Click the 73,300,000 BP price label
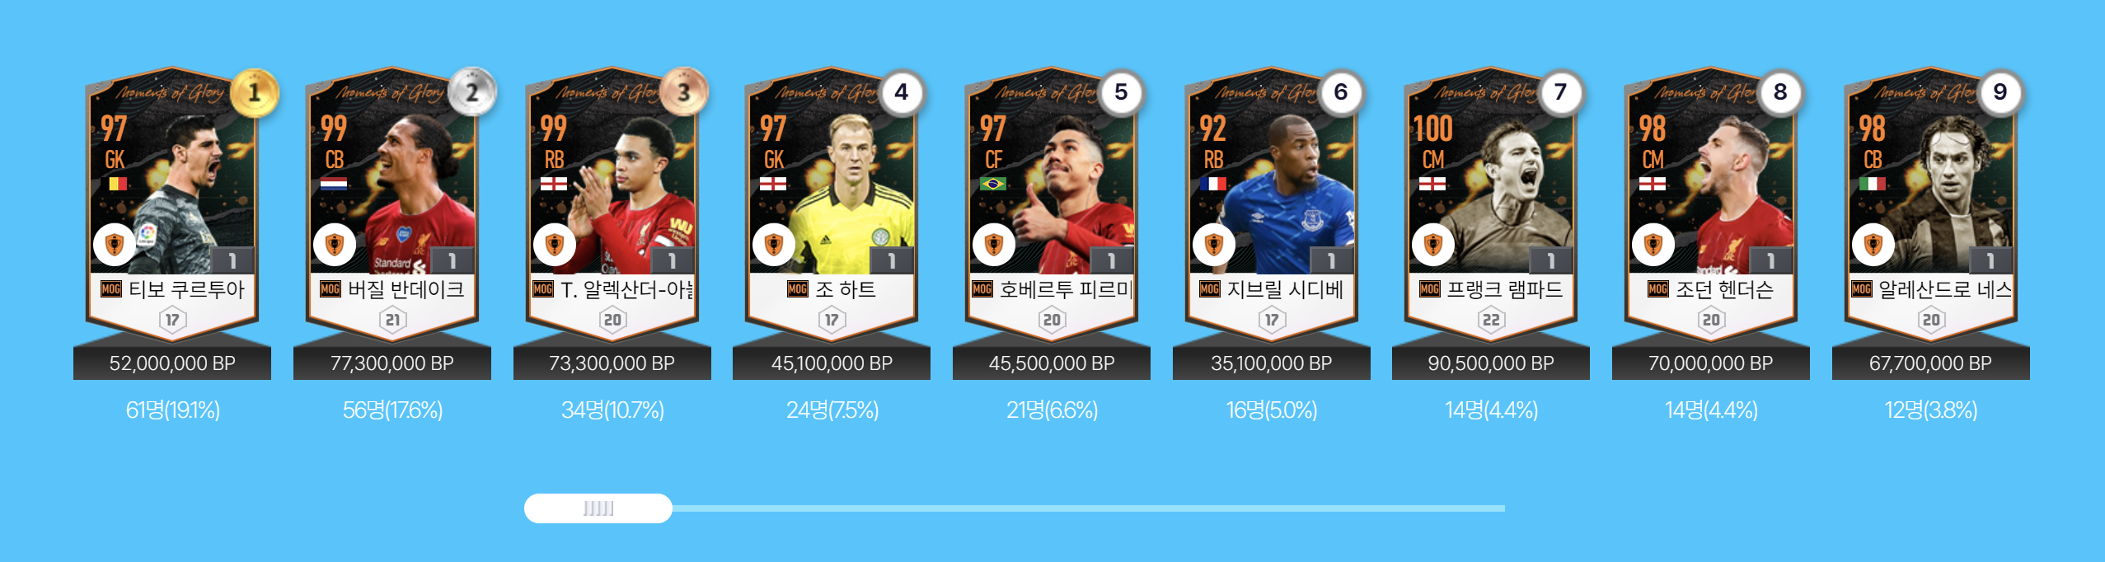 [612, 363]
